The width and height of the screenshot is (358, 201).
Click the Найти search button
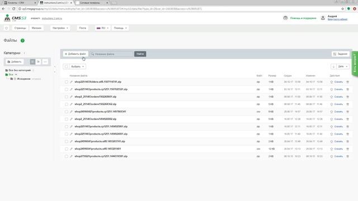(140, 54)
